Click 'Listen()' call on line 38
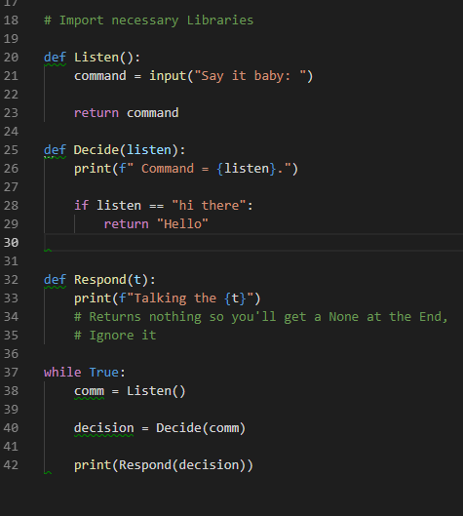463x516 pixels. pyautogui.click(x=156, y=391)
